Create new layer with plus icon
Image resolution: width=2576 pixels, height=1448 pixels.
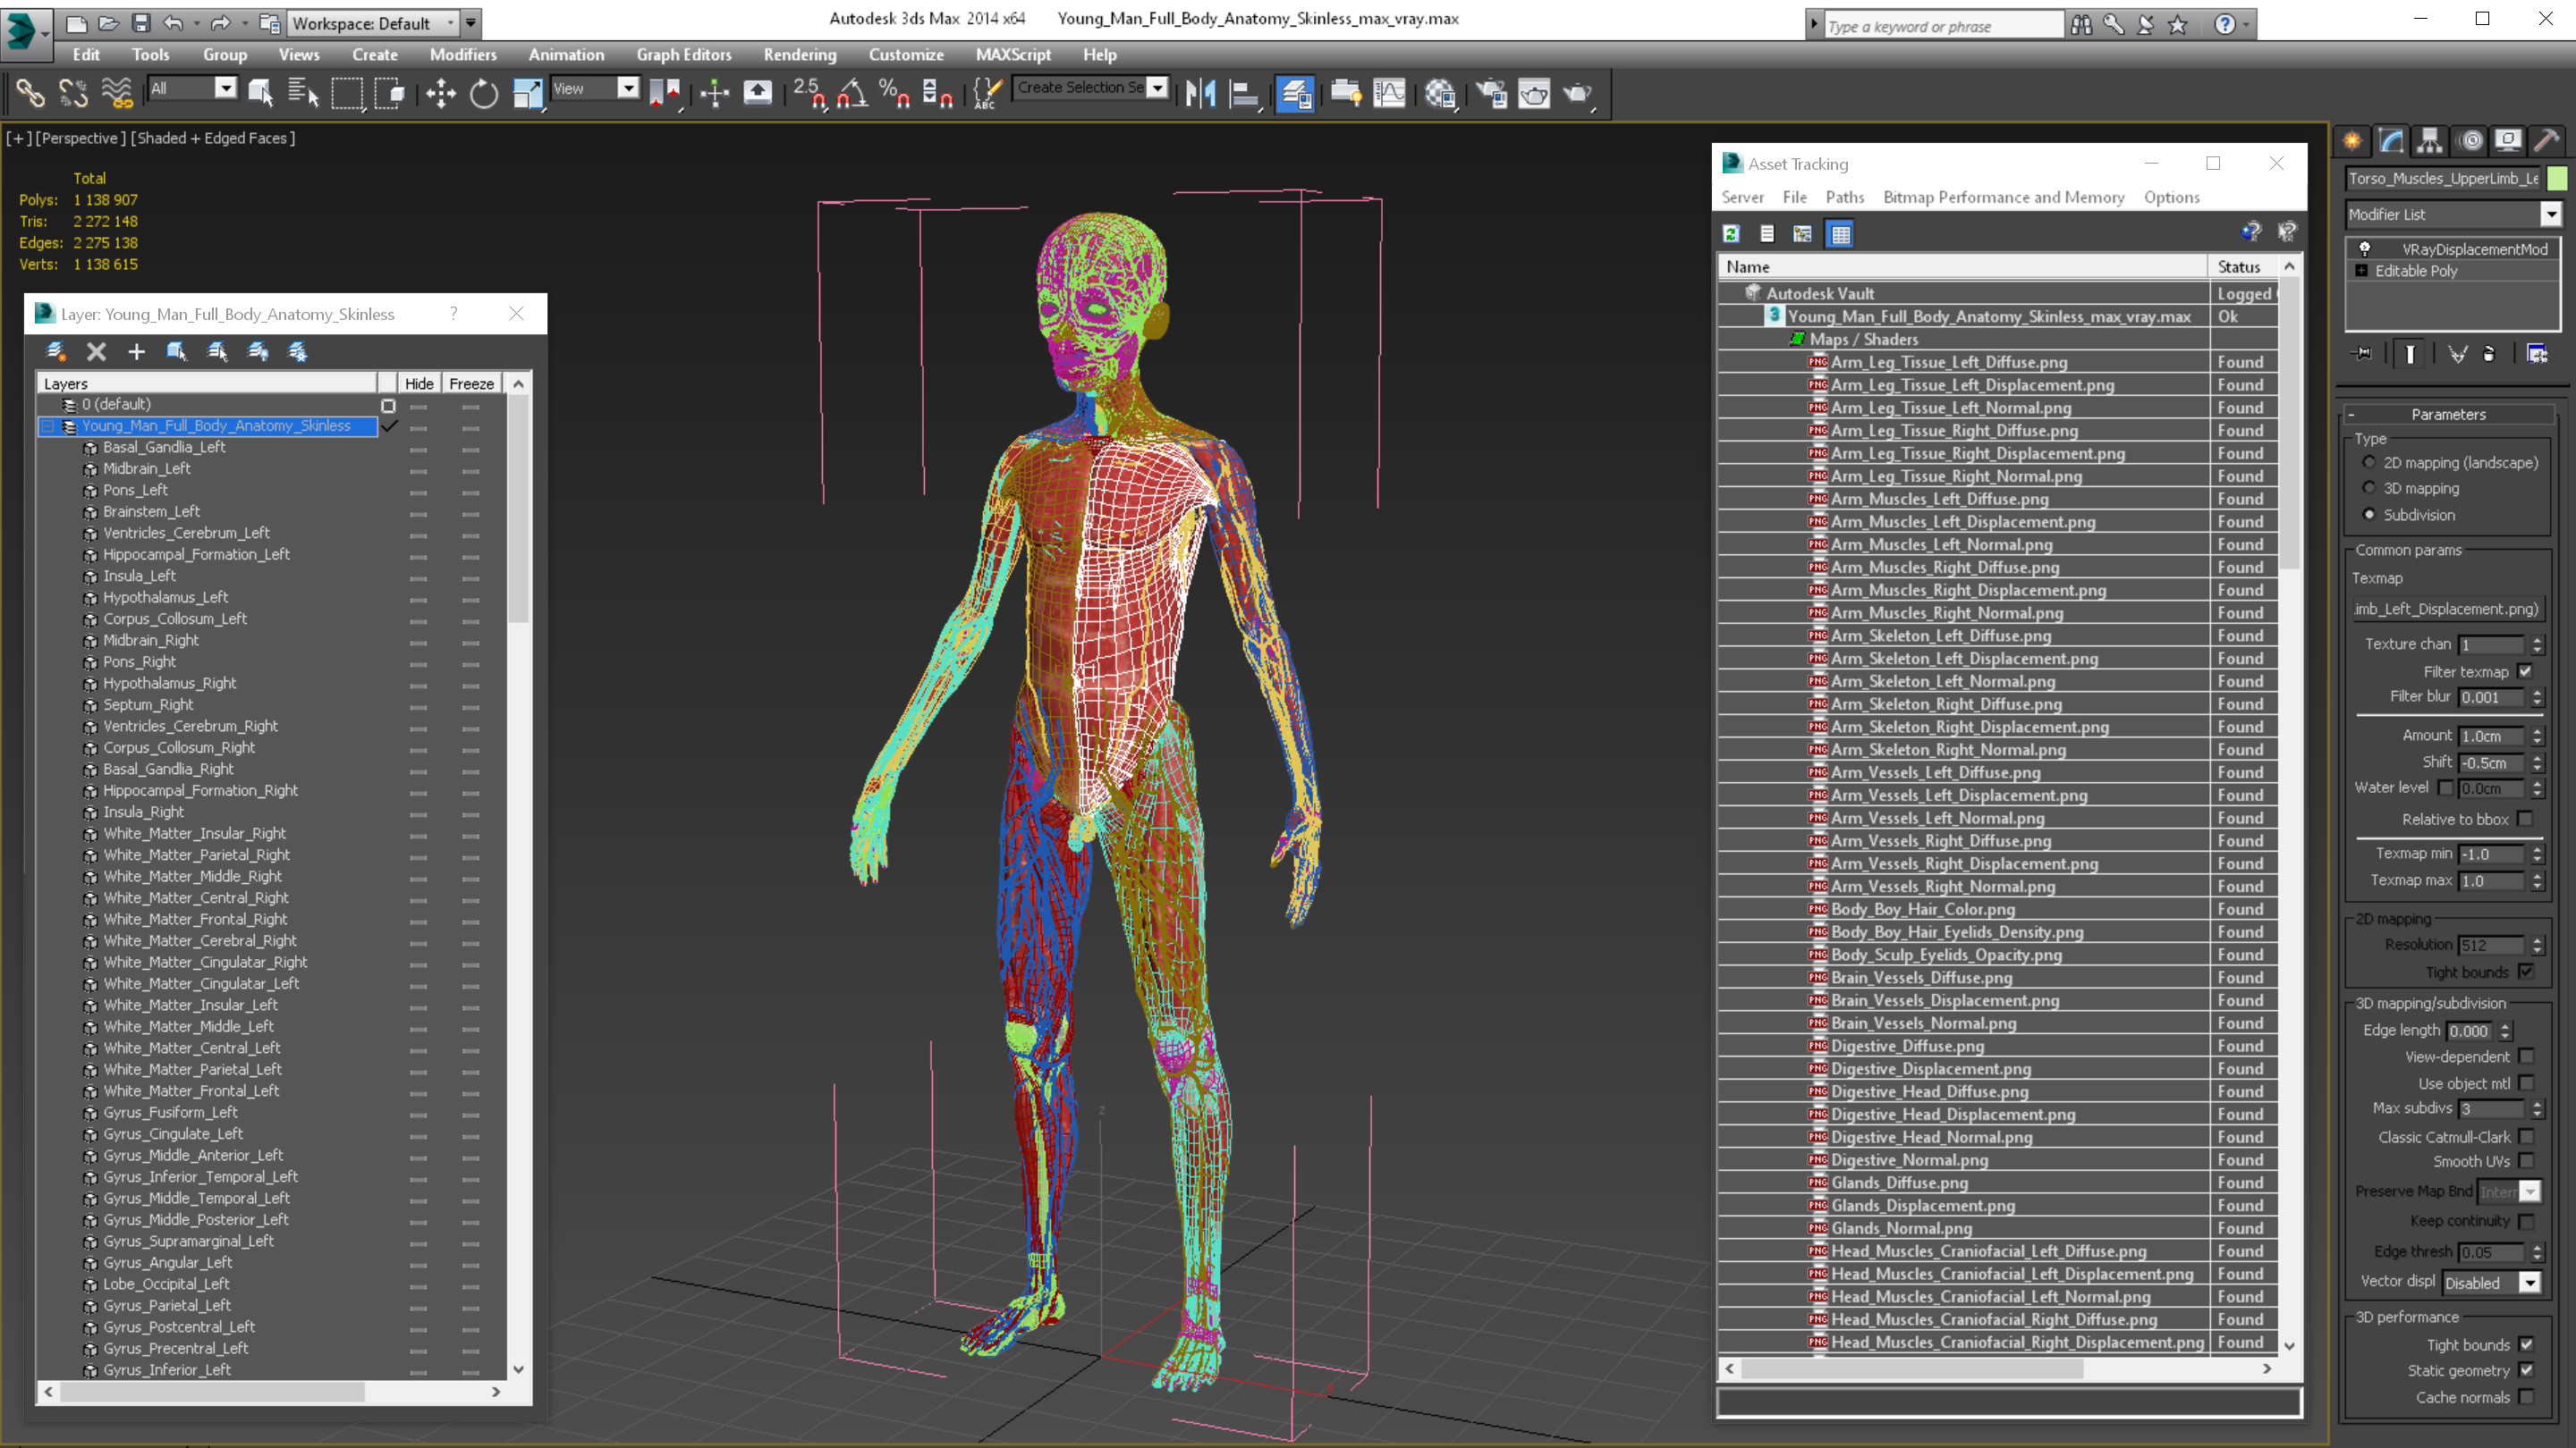click(137, 352)
